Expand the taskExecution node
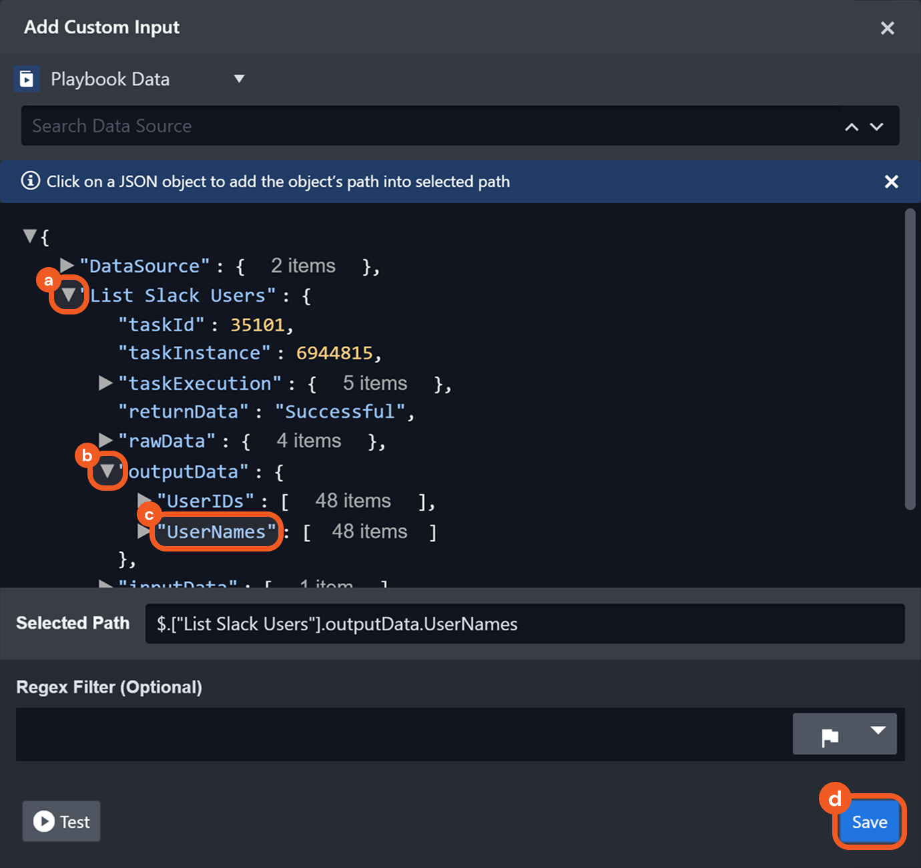The width and height of the screenshot is (921, 868). coord(105,383)
